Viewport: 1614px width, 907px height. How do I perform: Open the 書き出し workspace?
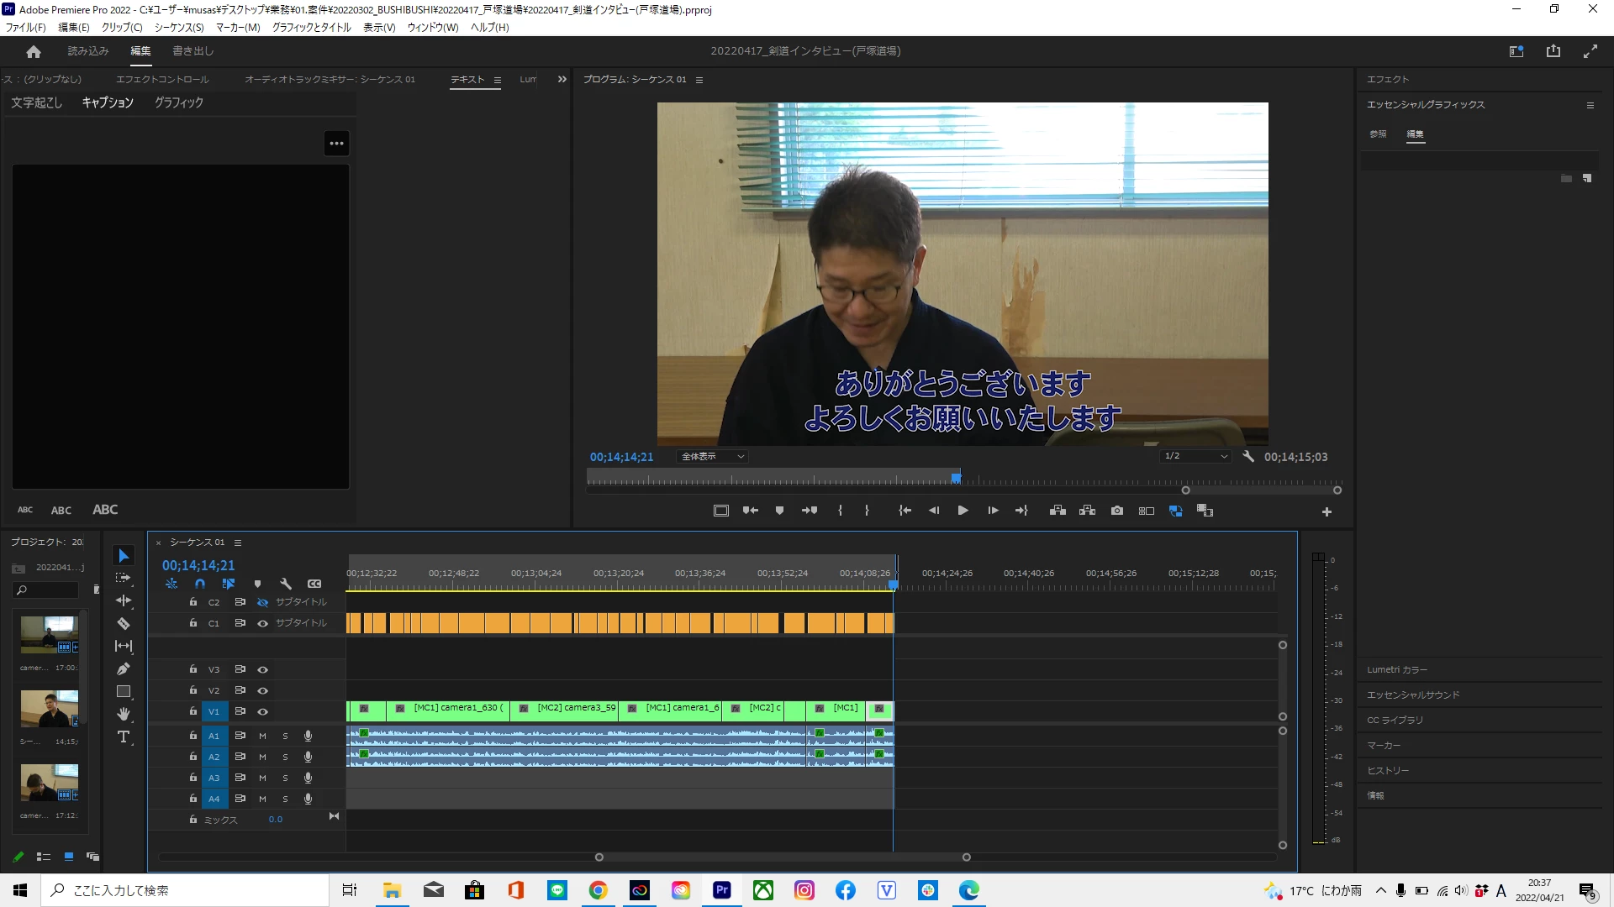[193, 50]
